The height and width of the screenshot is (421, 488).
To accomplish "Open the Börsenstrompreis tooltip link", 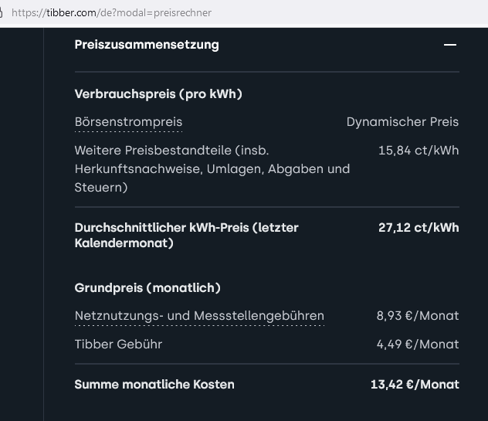I will click(128, 122).
